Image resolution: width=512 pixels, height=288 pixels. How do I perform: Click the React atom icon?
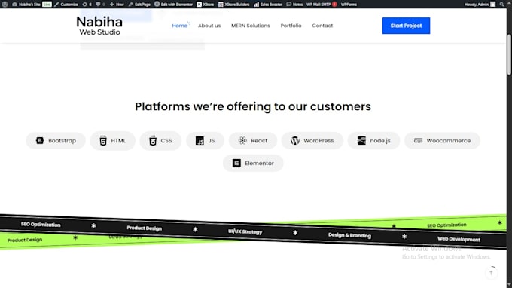tap(242, 140)
